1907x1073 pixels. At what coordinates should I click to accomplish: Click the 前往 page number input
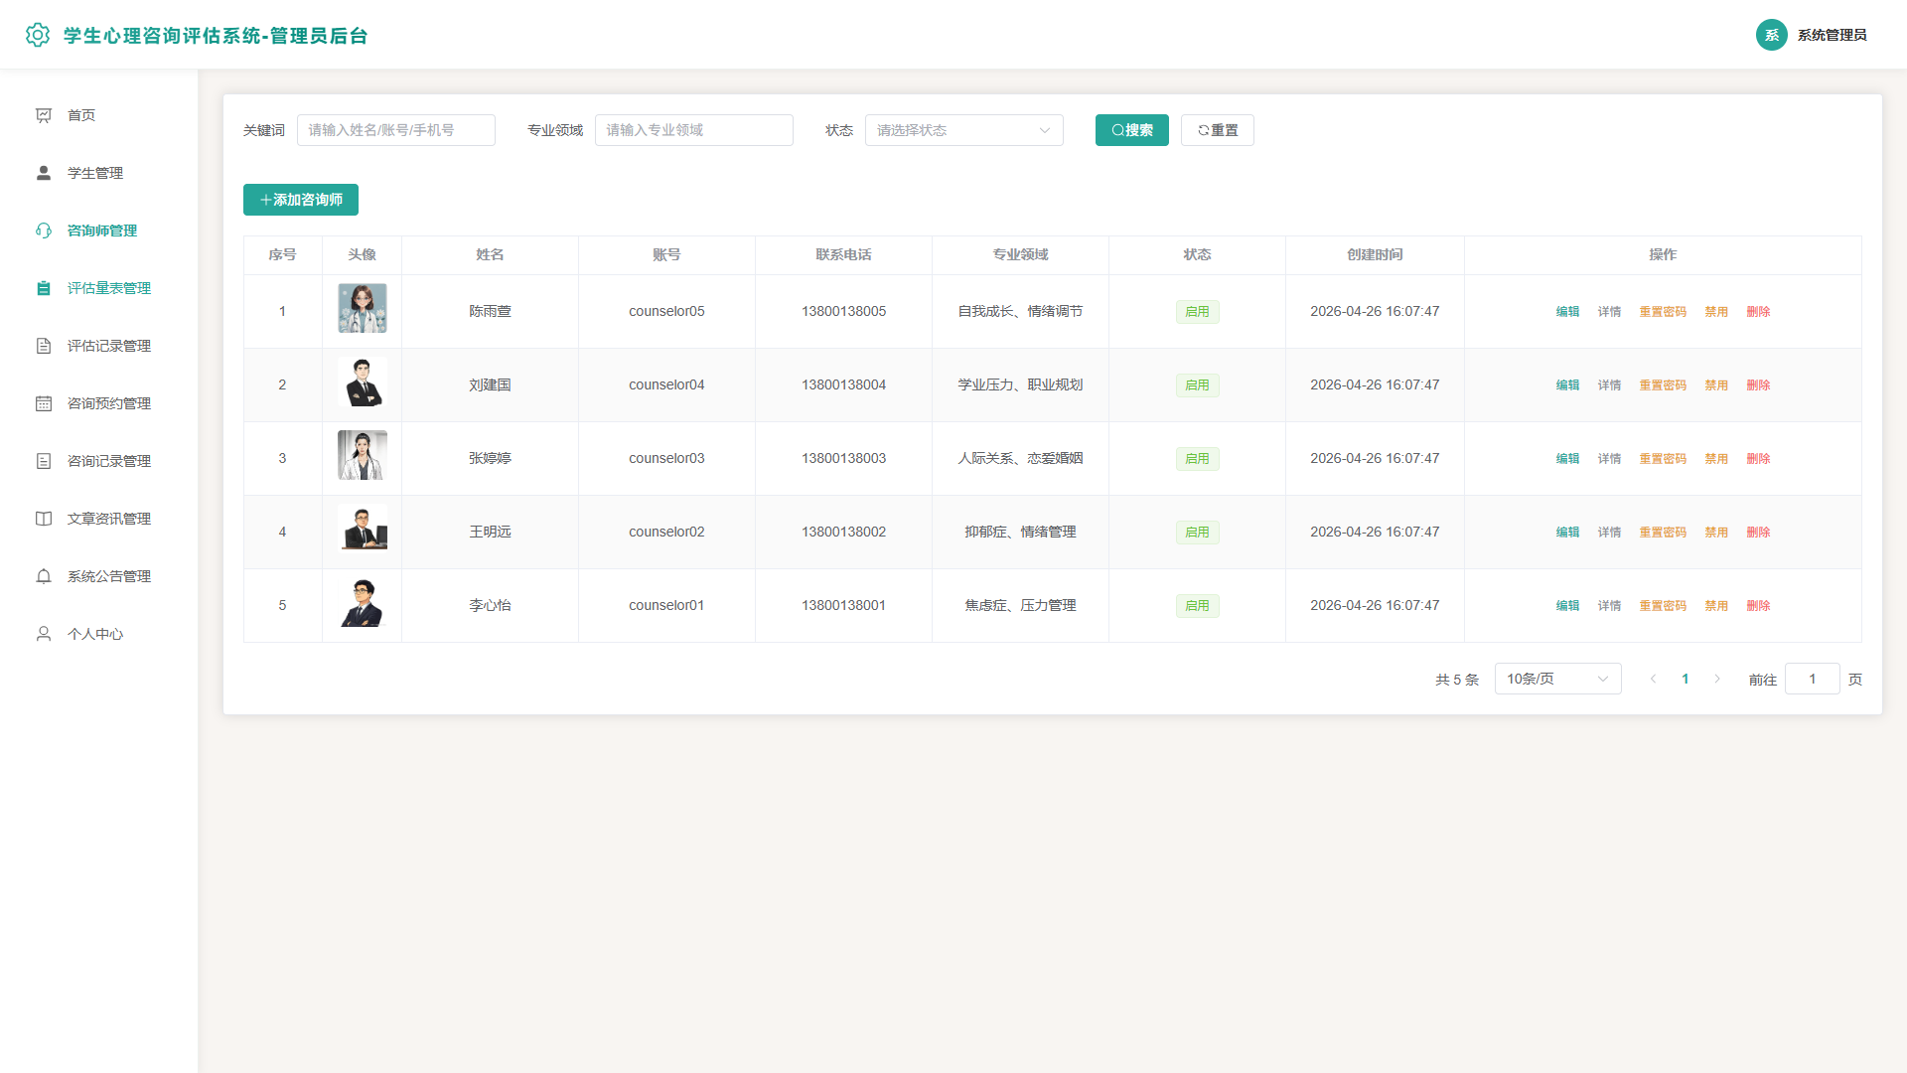pyautogui.click(x=1812, y=679)
